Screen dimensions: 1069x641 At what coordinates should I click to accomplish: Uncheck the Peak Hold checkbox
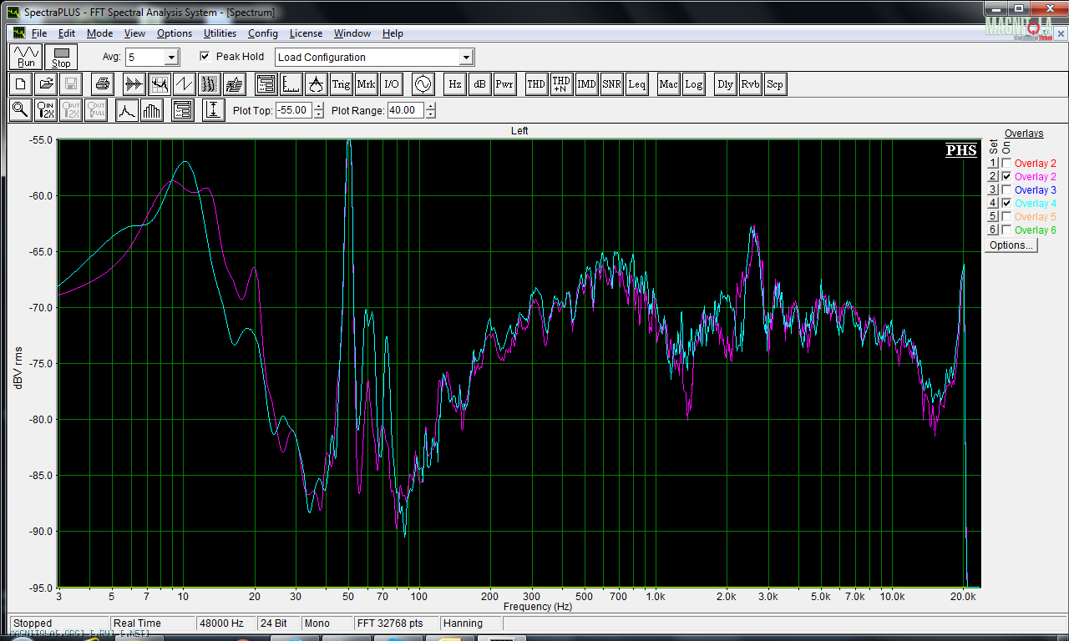pyautogui.click(x=205, y=57)
